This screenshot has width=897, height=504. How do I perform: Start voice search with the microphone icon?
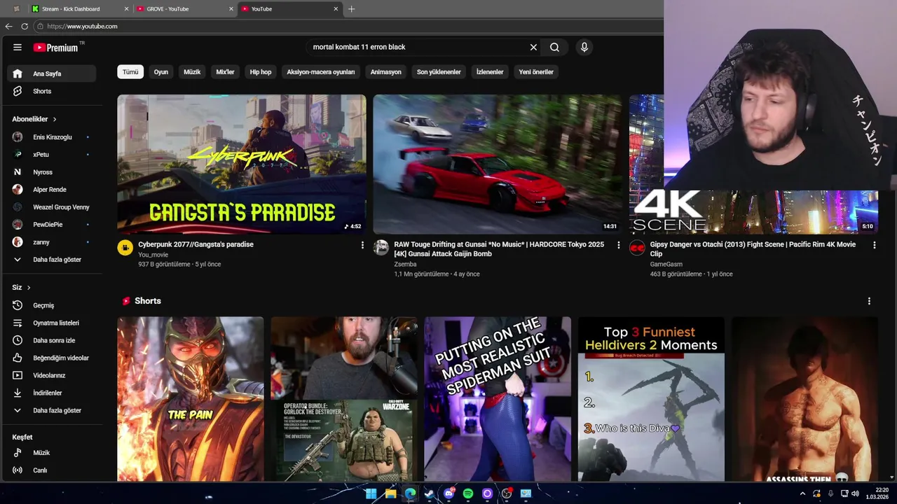pos(584,47)
